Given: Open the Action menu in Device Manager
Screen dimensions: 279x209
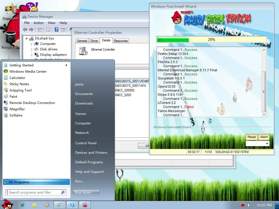Looking at the screenshot, I should [x=39, y=23].
